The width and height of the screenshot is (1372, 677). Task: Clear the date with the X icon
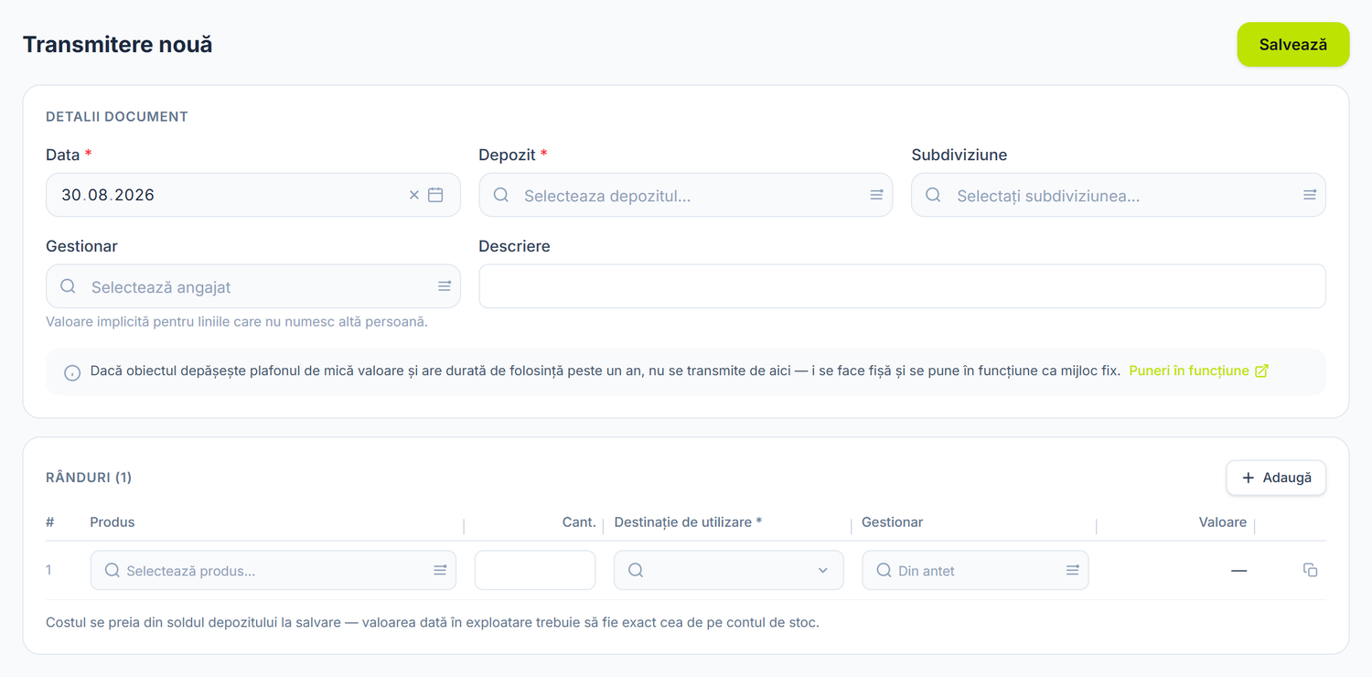413,195
